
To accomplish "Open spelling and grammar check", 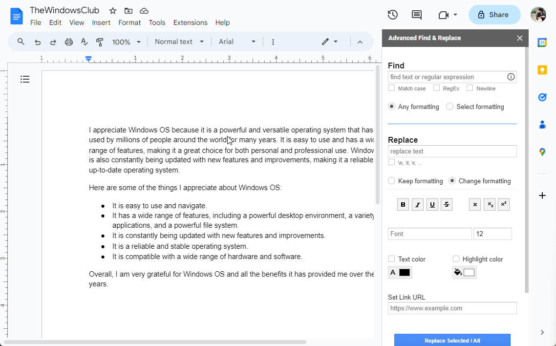I will pos(84,42).
